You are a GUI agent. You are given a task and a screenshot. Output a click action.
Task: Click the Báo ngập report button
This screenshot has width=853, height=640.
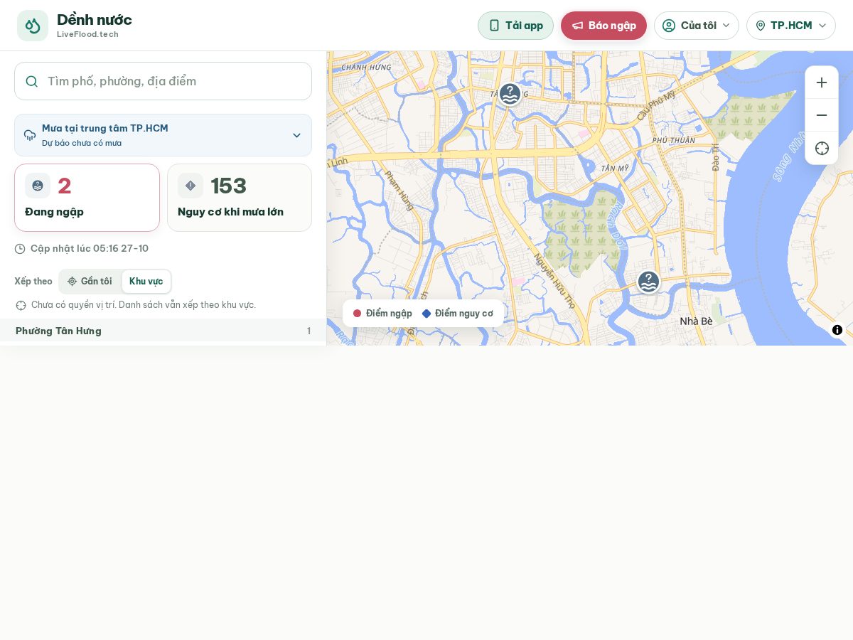603,26
